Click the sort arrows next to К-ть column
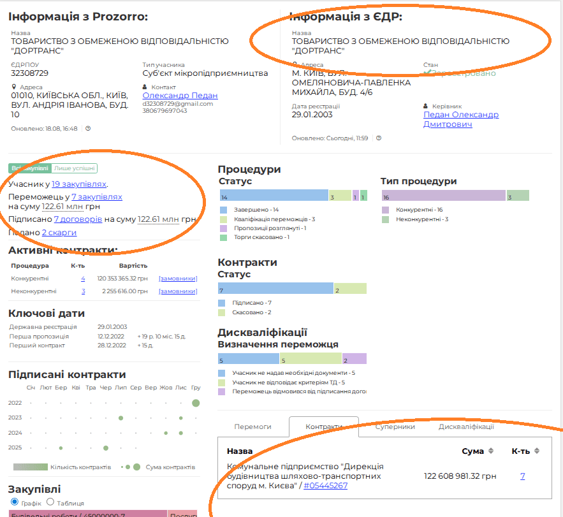Viewport: 563px width, 517px height. coord(536,451)
